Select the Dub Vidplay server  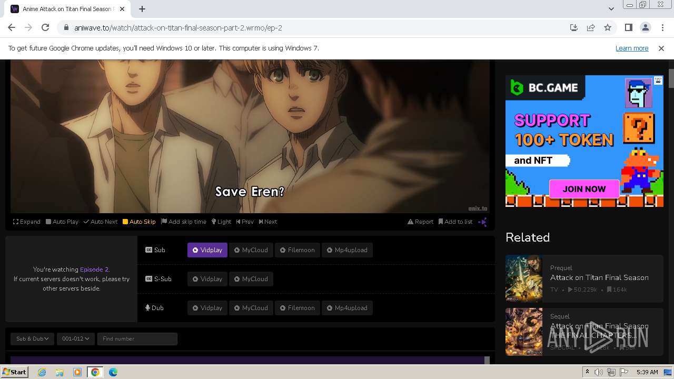pos(207,308)
